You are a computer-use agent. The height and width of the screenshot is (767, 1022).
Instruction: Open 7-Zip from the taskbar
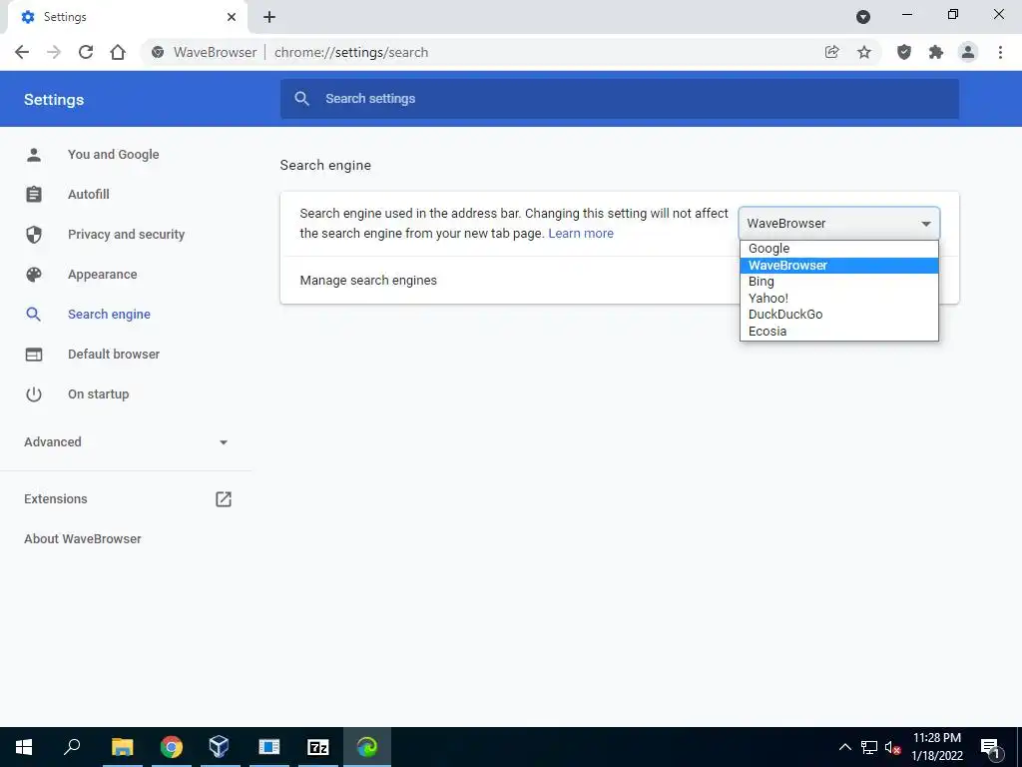(318, 747)
